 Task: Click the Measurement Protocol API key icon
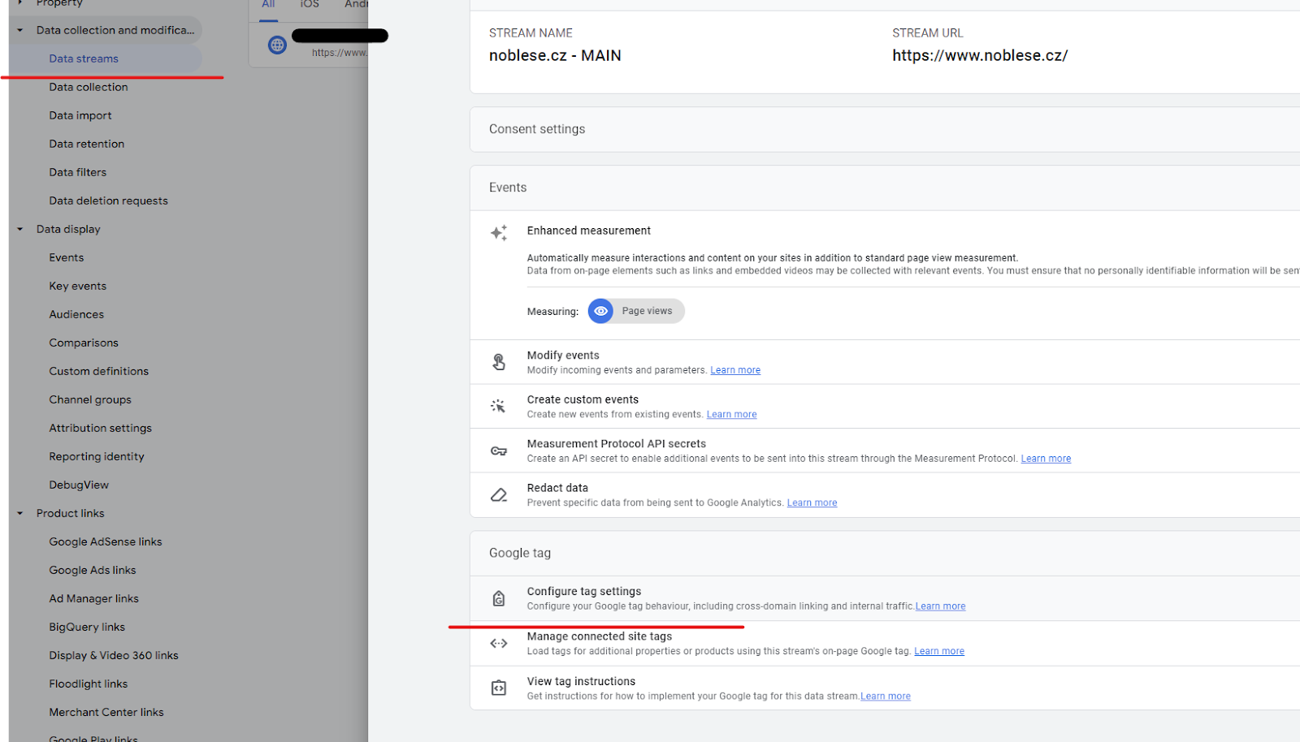(499, 451)
